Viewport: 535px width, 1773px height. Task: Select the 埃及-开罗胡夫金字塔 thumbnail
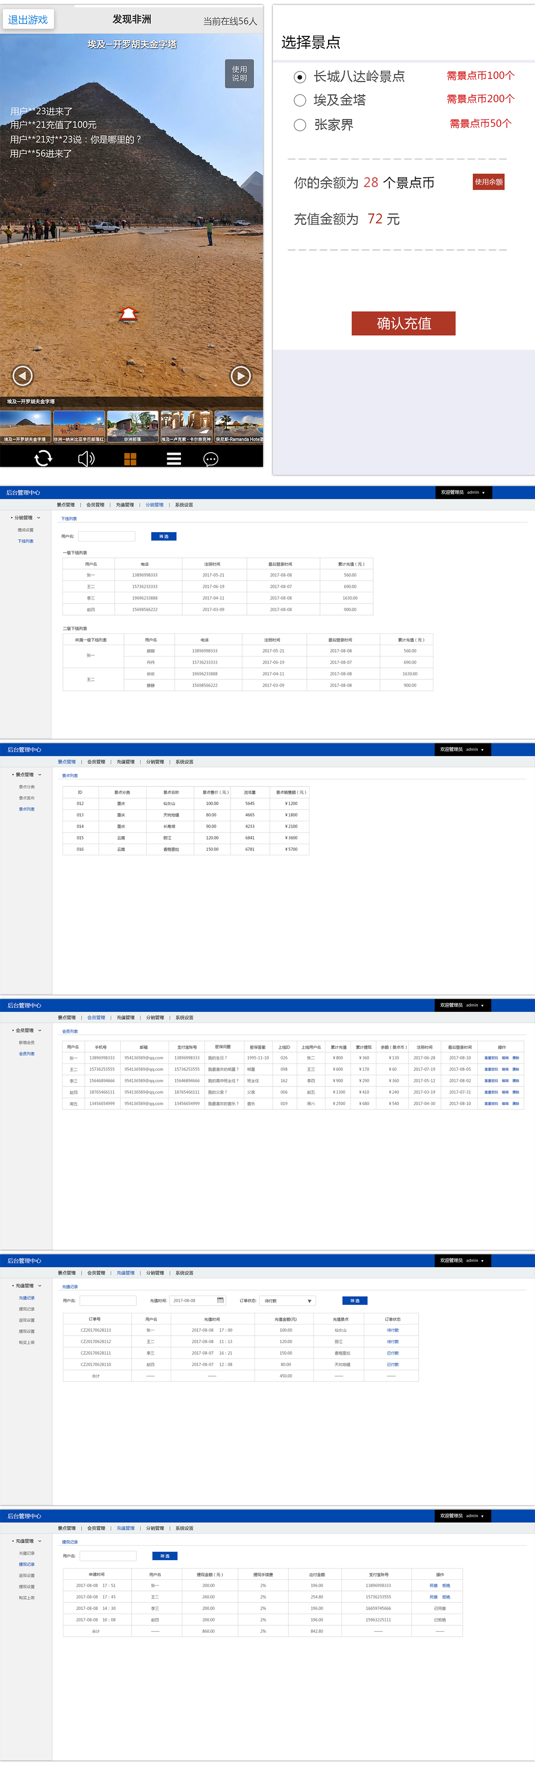click(x=25, y=428)
